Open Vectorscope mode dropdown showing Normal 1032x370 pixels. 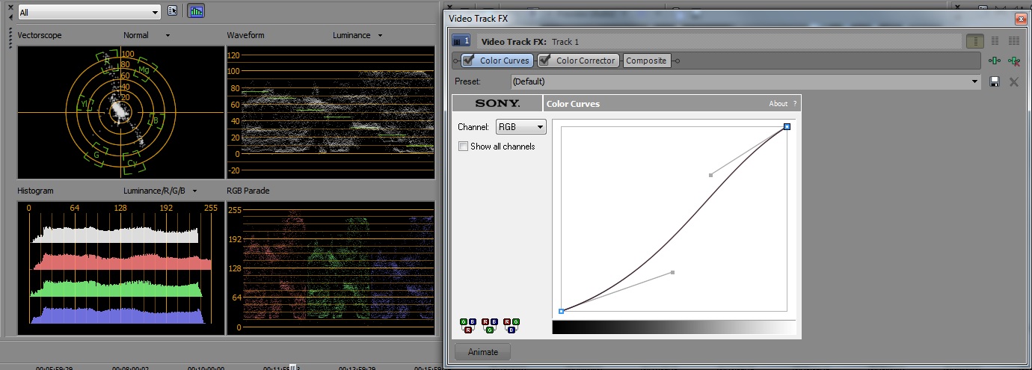coord(147,35)
